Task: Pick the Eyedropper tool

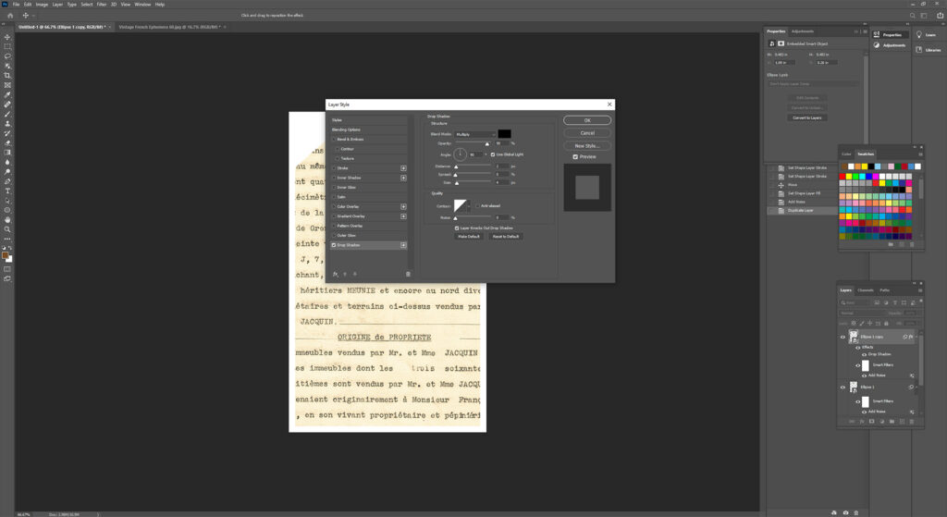Action: coord(7,94)
